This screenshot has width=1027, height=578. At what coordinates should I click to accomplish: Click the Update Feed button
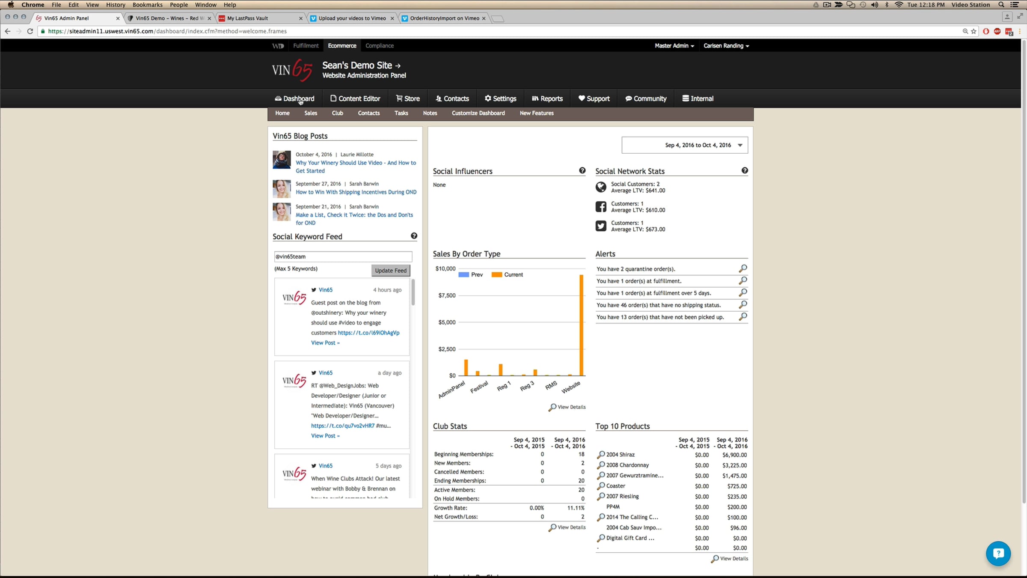(390, 270)
